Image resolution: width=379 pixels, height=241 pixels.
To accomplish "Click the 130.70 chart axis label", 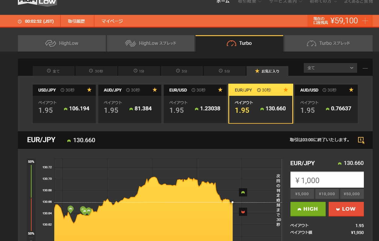I will tap(47, 179).
